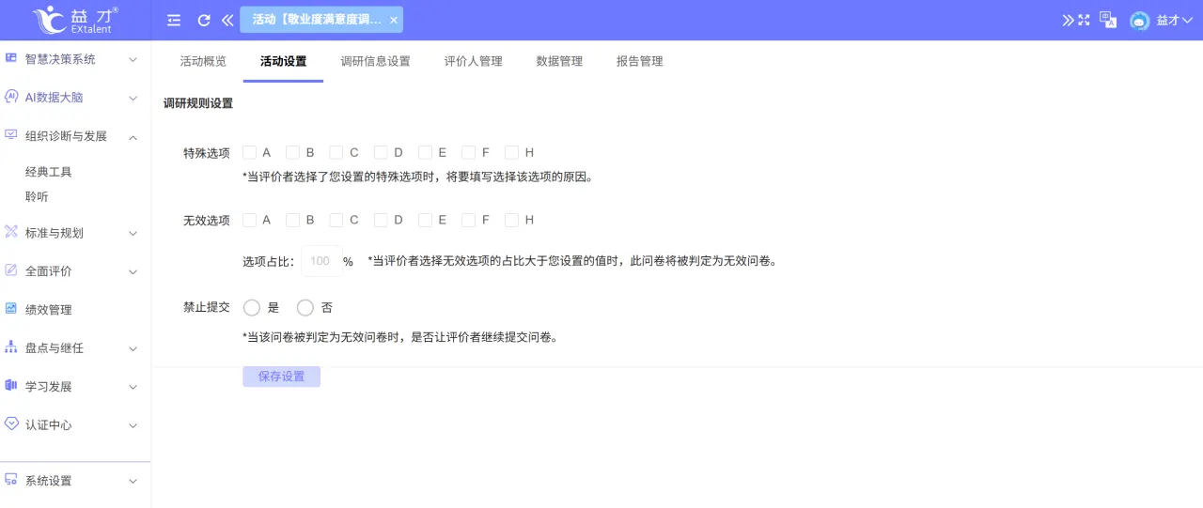Click the 组织诊断与发展 sidebar icon
Viewport: 1203px width, 508px height.
click(11, 135)
